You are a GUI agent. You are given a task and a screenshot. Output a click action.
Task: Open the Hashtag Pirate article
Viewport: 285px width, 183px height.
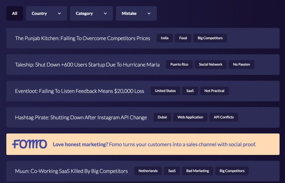(81, 117)
